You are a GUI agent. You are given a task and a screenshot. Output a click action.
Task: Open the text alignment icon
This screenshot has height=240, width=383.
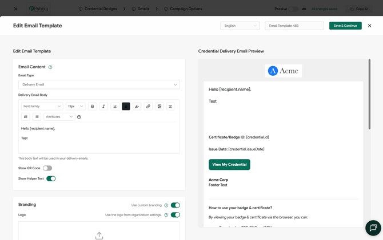point(170,106)
